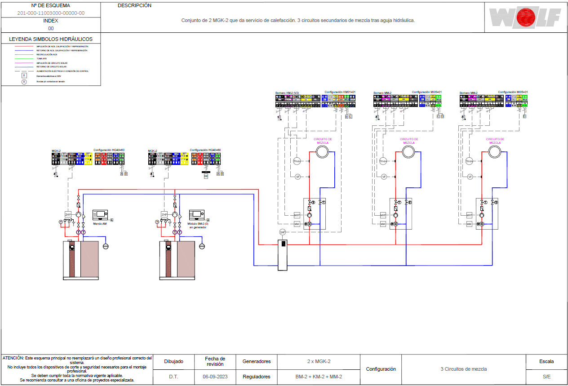The image size is (568, 386).
Task: Click the left mixing circuit's heating loop circle
Action: [x=322, y=152]
